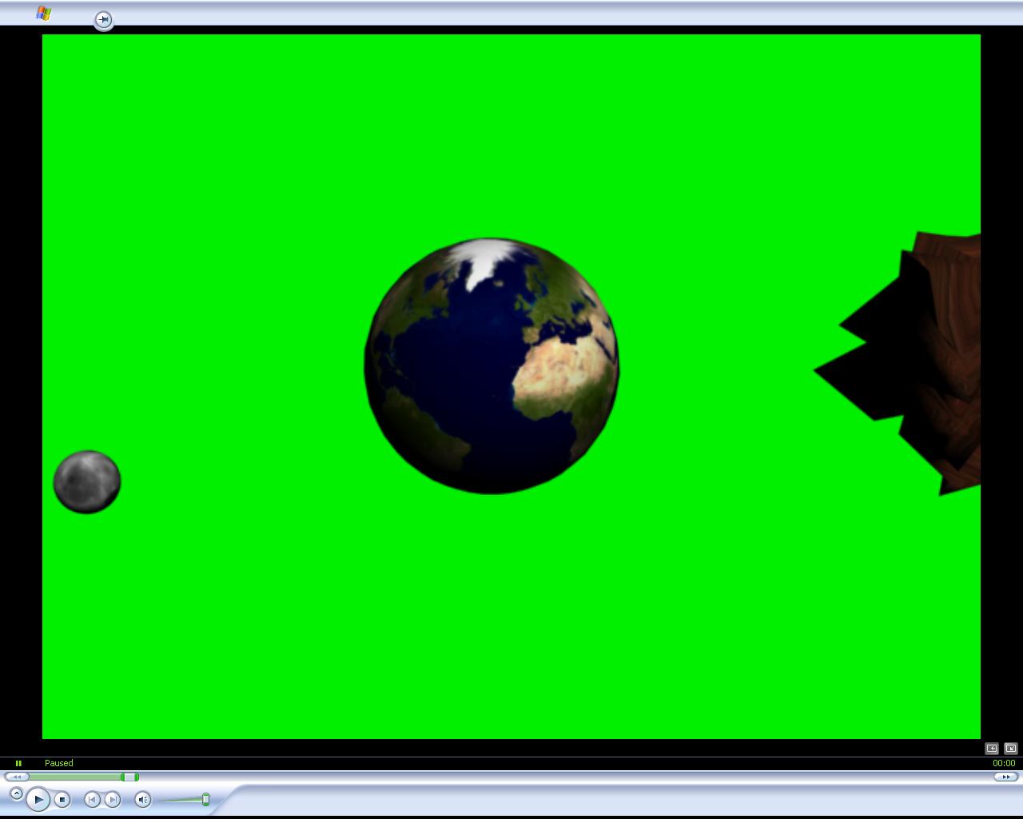Click the Windows flag logo icon
The height and width of the screenshot is (819, 1023).
tap(44, 13)
